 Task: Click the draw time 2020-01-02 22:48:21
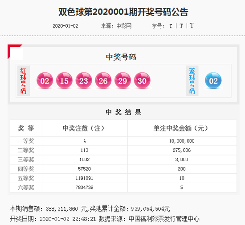(68, 219)
